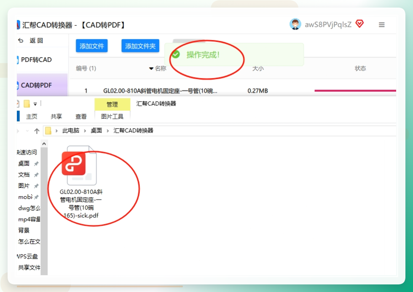Select PDF转CAD in the sidebar
This screenshot has height=292, width=413.
36,60
